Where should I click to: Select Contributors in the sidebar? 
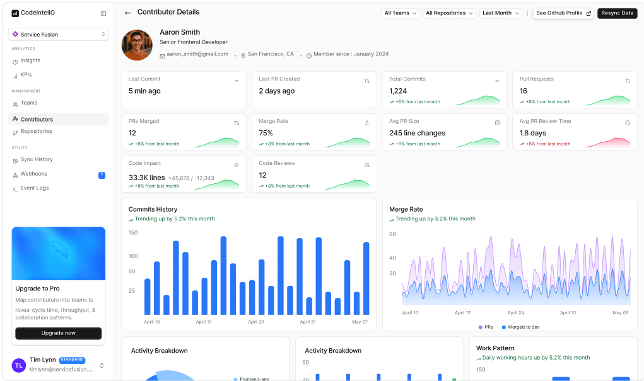click(58, 119)
